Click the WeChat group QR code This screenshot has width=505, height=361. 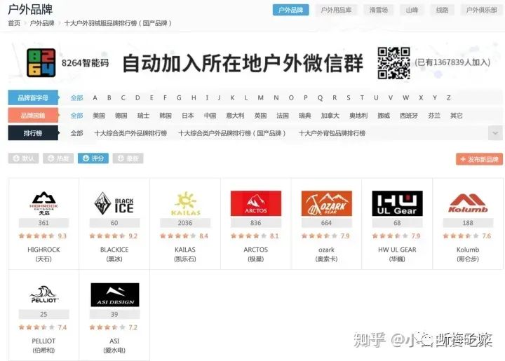click(x=394, y=63)
